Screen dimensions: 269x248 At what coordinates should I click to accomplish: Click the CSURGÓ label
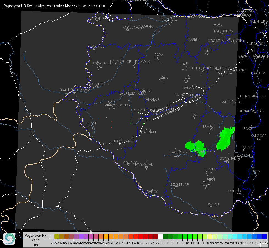tap(131, 163)
